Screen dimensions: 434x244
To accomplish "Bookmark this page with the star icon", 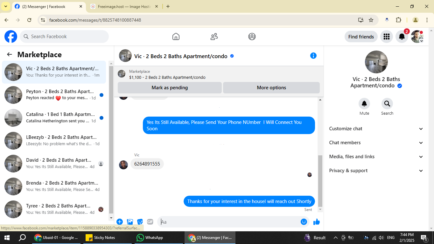I will [x=371, y=20].
